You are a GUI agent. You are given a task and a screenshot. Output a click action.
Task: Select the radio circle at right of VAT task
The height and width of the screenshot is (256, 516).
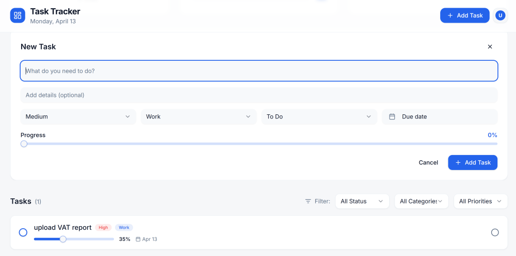click(x=495, y=232)
